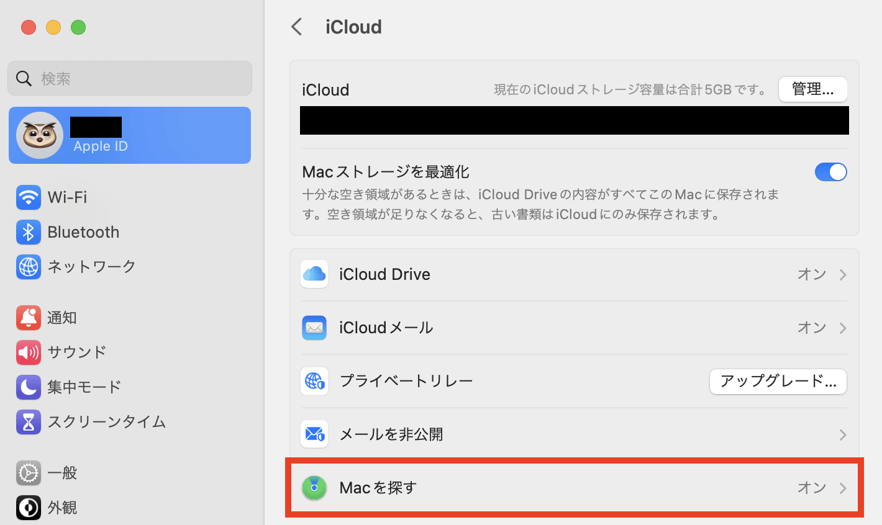Click the Screen Time hourglass icon

coord(29,422)
